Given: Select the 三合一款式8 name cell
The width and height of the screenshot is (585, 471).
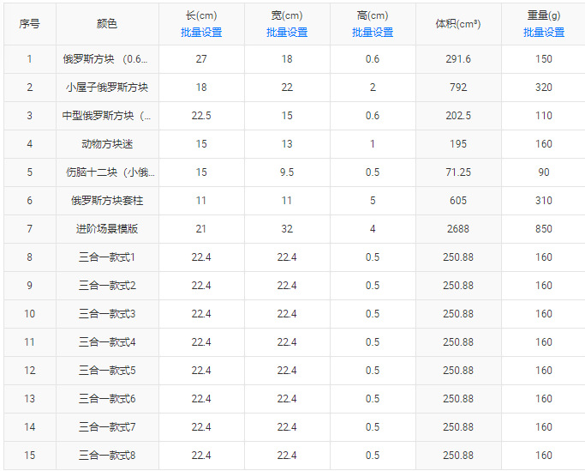Looking at the screenshot, I should point(107,456).
